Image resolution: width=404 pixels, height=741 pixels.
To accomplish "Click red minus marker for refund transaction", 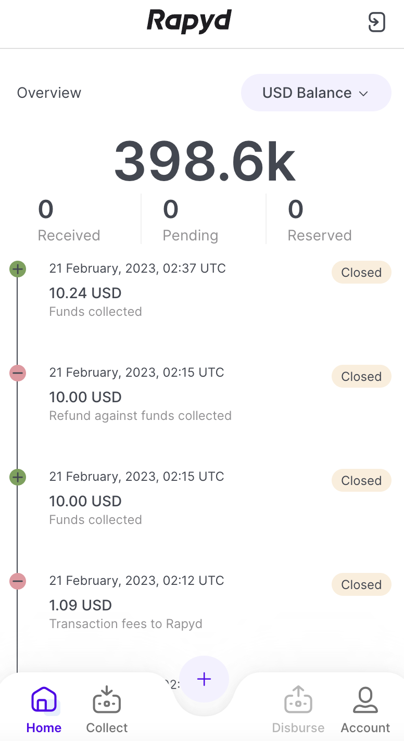I will click(x=18, y=373).
